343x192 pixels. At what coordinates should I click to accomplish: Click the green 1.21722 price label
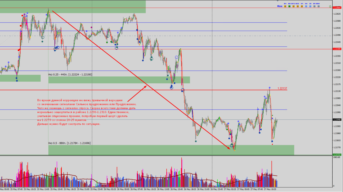coord(337,154)
